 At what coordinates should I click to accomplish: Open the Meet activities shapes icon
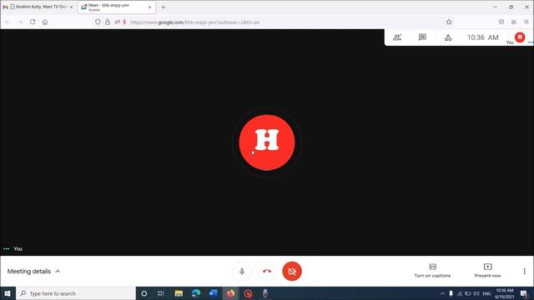click(448, 37)
